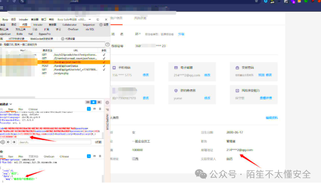Viewport: 321px width, 187px height.
Task: Toggle \n non-printing characters in request pane
Action: (x=94, y=109)
